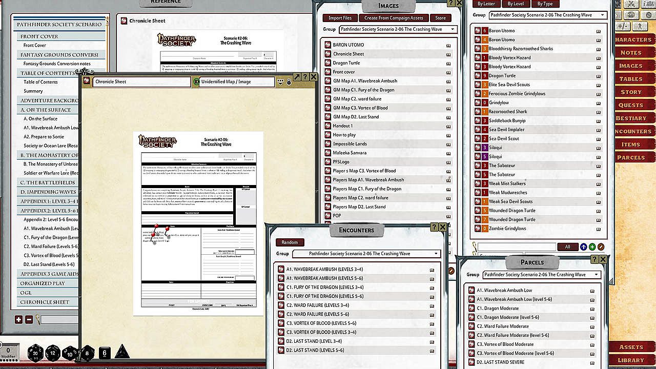
Task: Click Create From Campaign Assets button
Action: (394, 18)
